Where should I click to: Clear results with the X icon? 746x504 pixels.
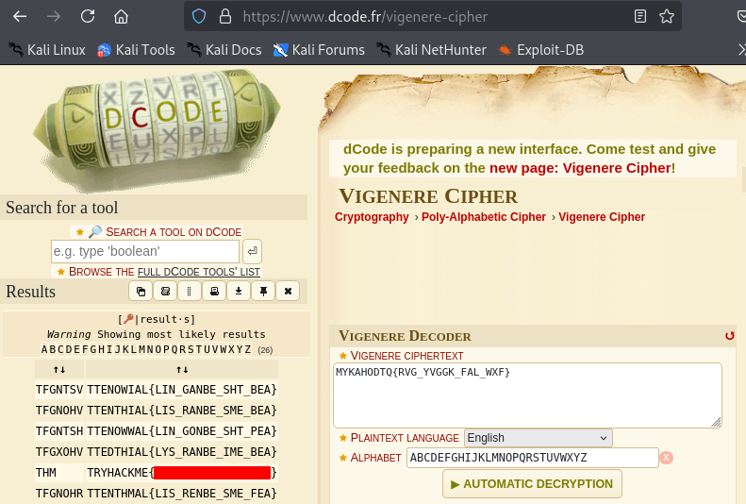tap(288, 292)
